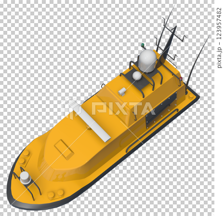Click the green navigation light

point(142,45)
